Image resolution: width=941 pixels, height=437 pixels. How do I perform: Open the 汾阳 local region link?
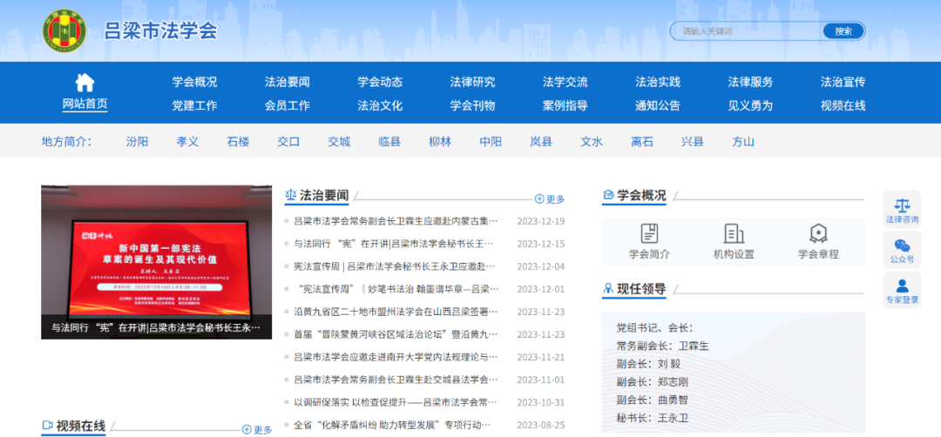coord(137,142)
